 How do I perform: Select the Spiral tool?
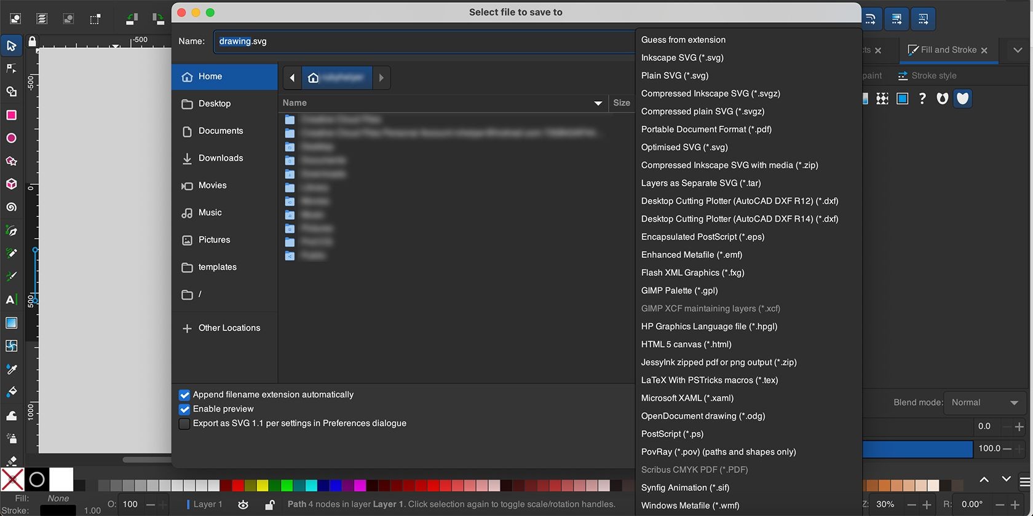pyautogui.click(x=11, y=207)
